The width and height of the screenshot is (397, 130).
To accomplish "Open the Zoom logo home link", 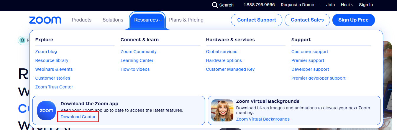I will point(45,20).
